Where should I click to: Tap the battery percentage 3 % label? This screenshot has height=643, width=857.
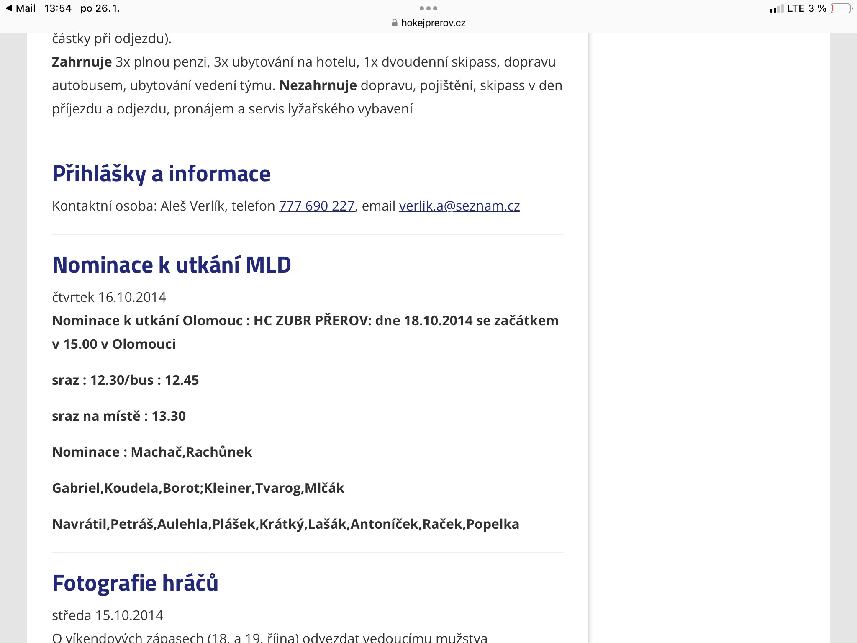[x=817, y=8]
